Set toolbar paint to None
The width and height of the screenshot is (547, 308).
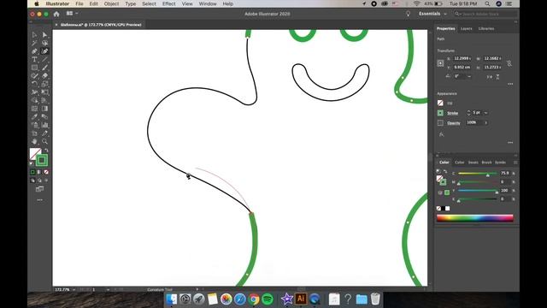pyautogui.click(x=46, y=172)
